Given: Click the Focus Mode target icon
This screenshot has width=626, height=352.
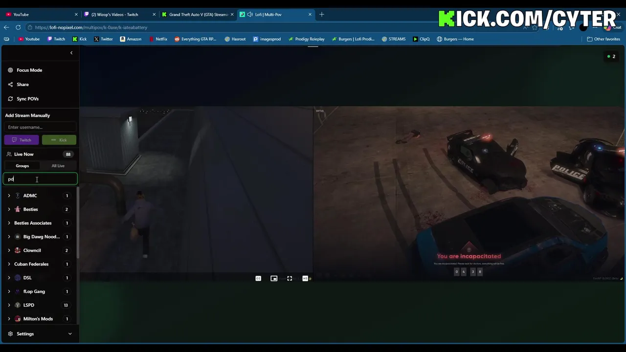Looking at the screenshot, I should coord(10,70).
